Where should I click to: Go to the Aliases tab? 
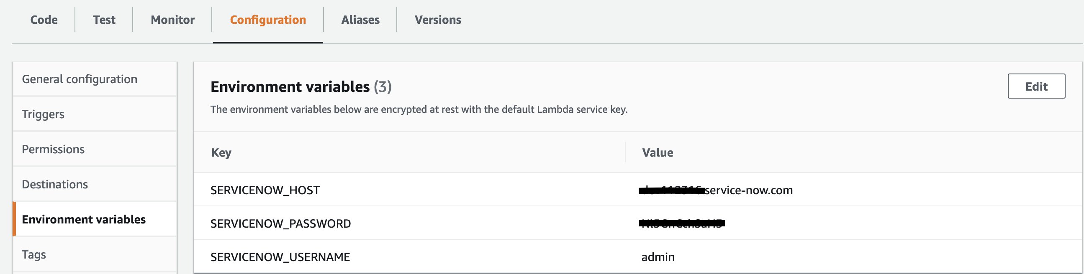(x=360, y=20)
